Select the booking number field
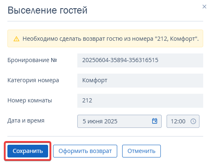The width and height of the screenshot is (211, 162). pos(140,60)
